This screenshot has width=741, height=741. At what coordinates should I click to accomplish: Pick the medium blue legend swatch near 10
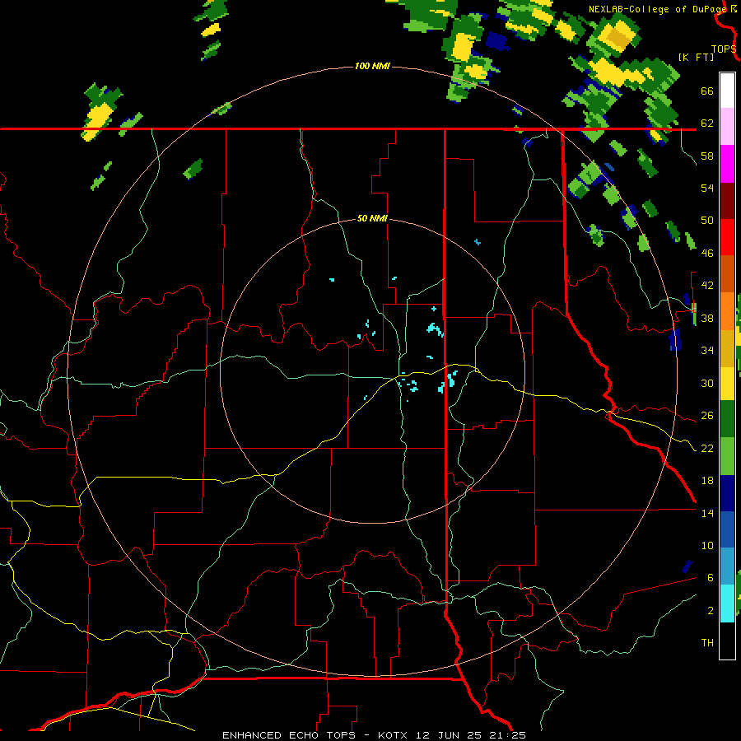[727, 529]
